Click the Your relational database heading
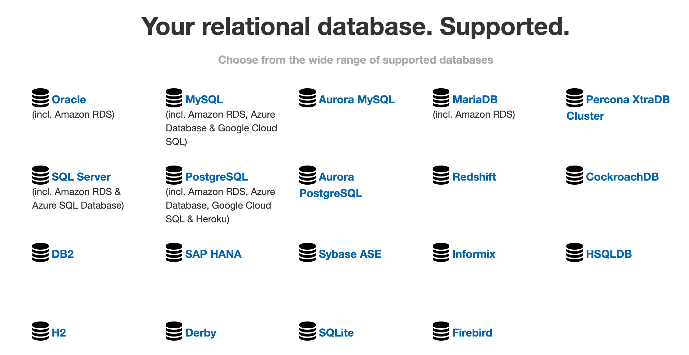 355,27
